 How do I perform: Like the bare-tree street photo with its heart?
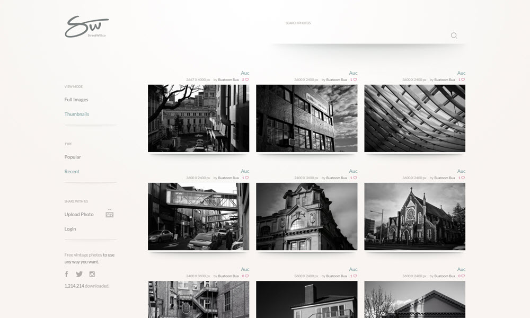pos(247,79)
